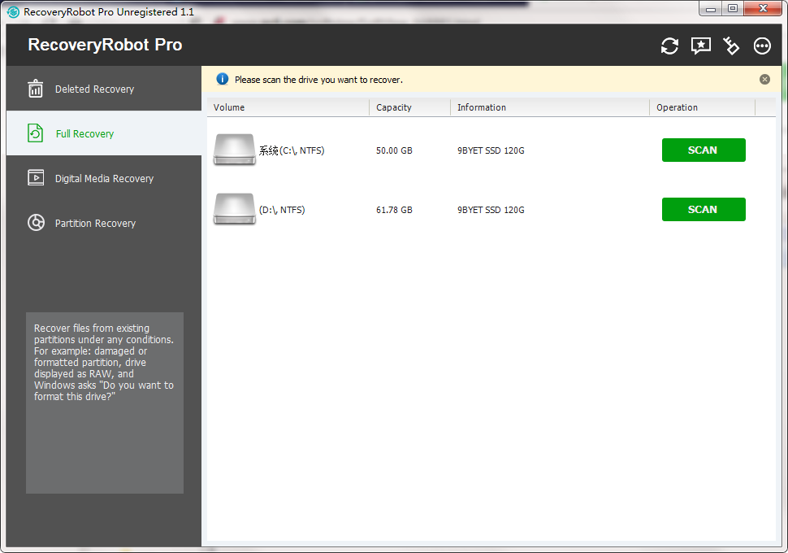Sort by Information column header
This screenshot has height=553, width=788.
550,107
